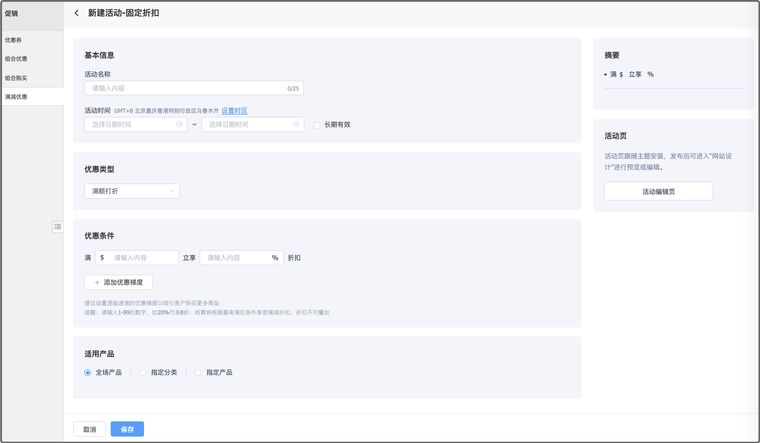This screenshot has width=760, height=443.
Task: Click the 设置时区 link
Action: [234, 110]
